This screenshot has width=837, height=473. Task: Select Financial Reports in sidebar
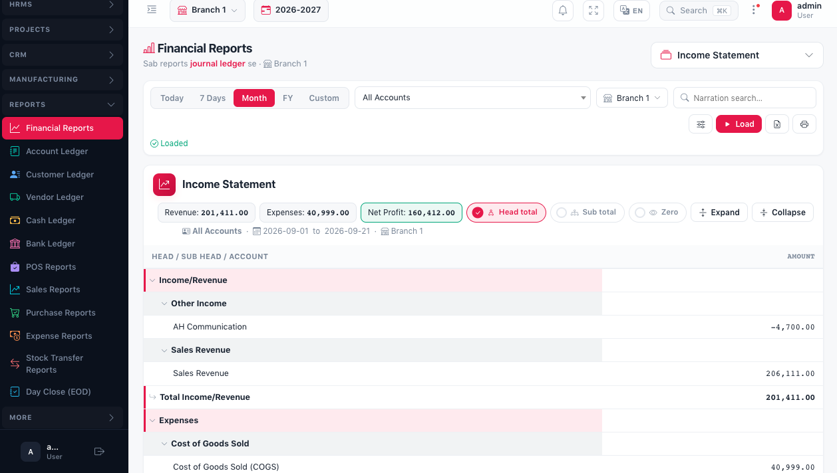click(63, 128)
